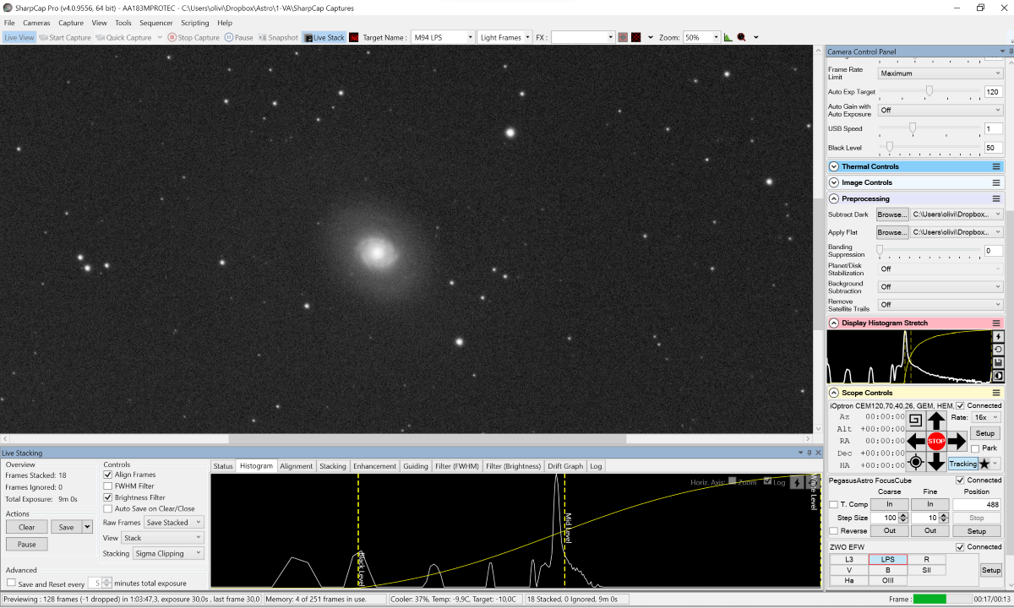Click the focuser Position input field
Viewport: 1014px width, 608px height.
pyautogui.click(x=976, y=504)
